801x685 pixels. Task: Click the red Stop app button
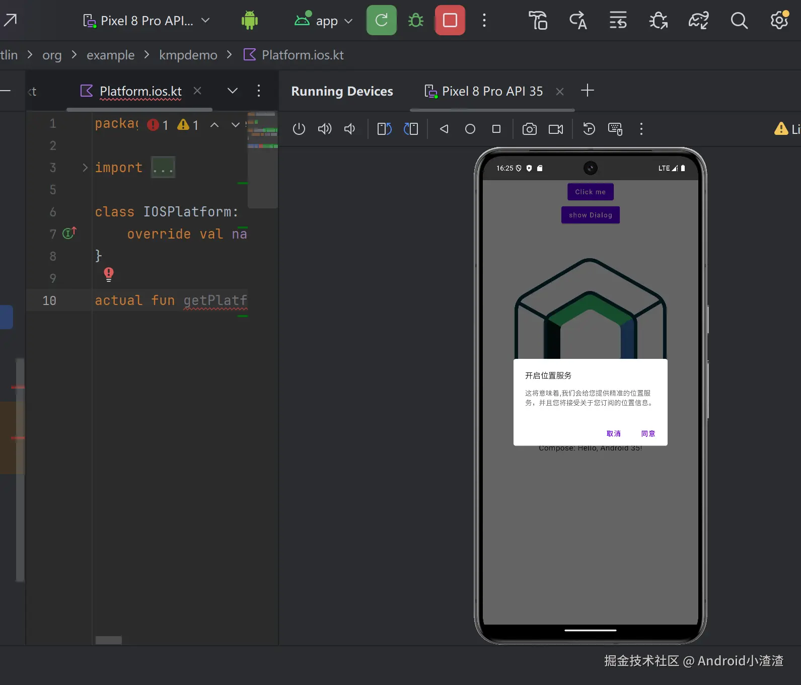click(x=450, y=21)
